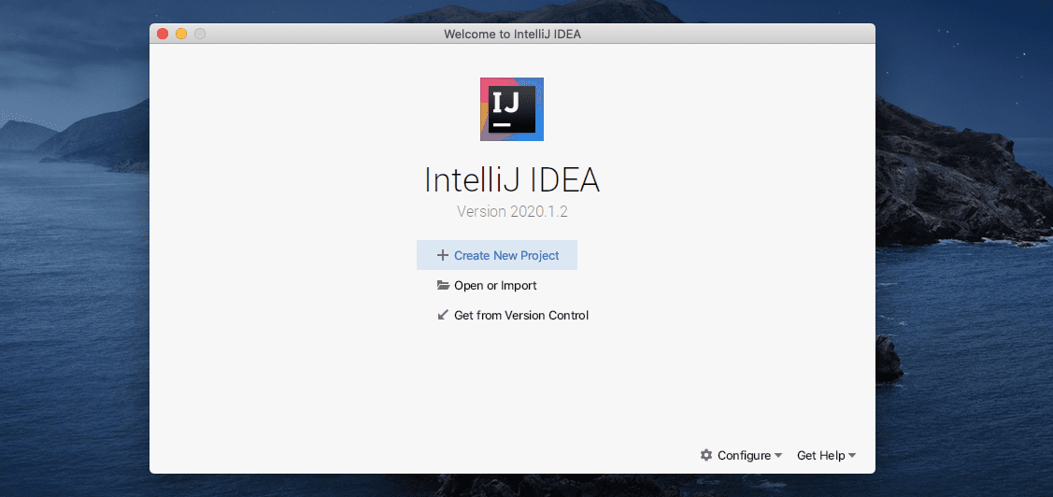Click the Version 2020.1.2 text

pyautogui.click(x=512, y=211)
